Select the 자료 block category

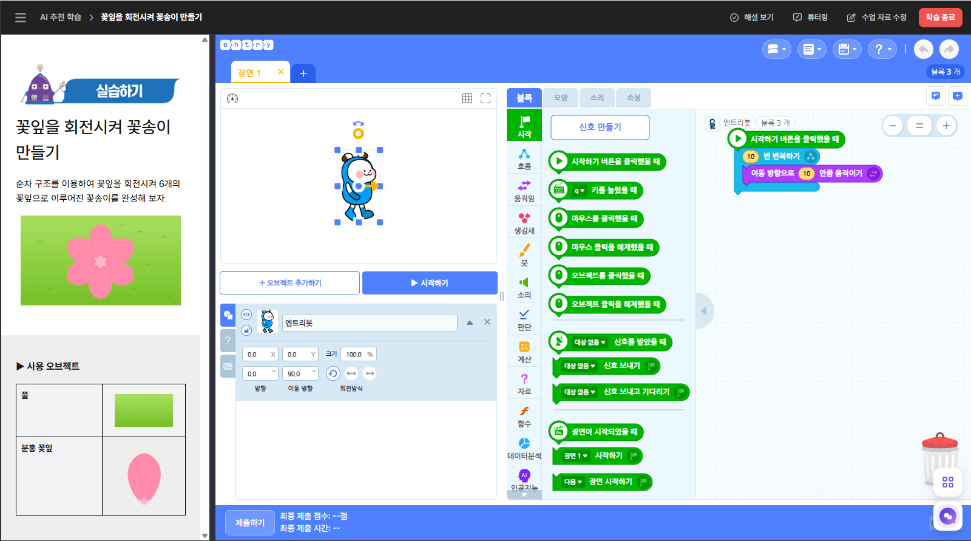[524, 384]
